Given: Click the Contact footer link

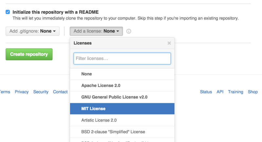Looking at the screenshot, I should pyautogui.click(x=60, y=92).
